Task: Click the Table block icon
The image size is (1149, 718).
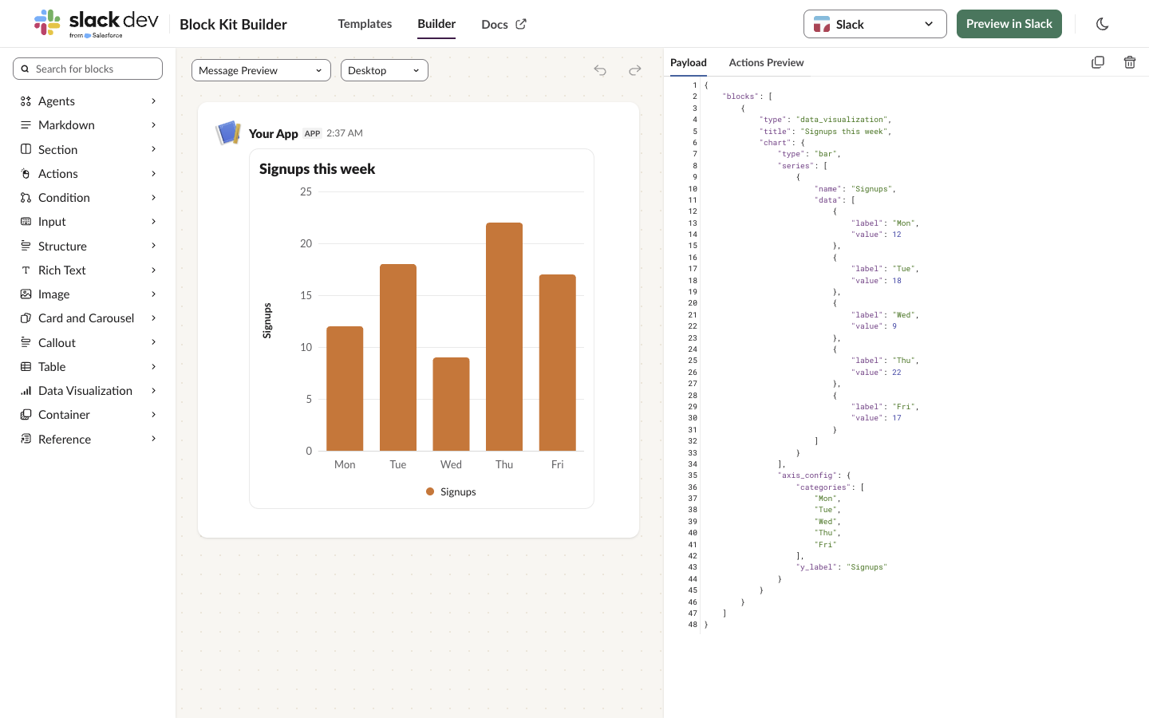Action: [x=26, y=367]
